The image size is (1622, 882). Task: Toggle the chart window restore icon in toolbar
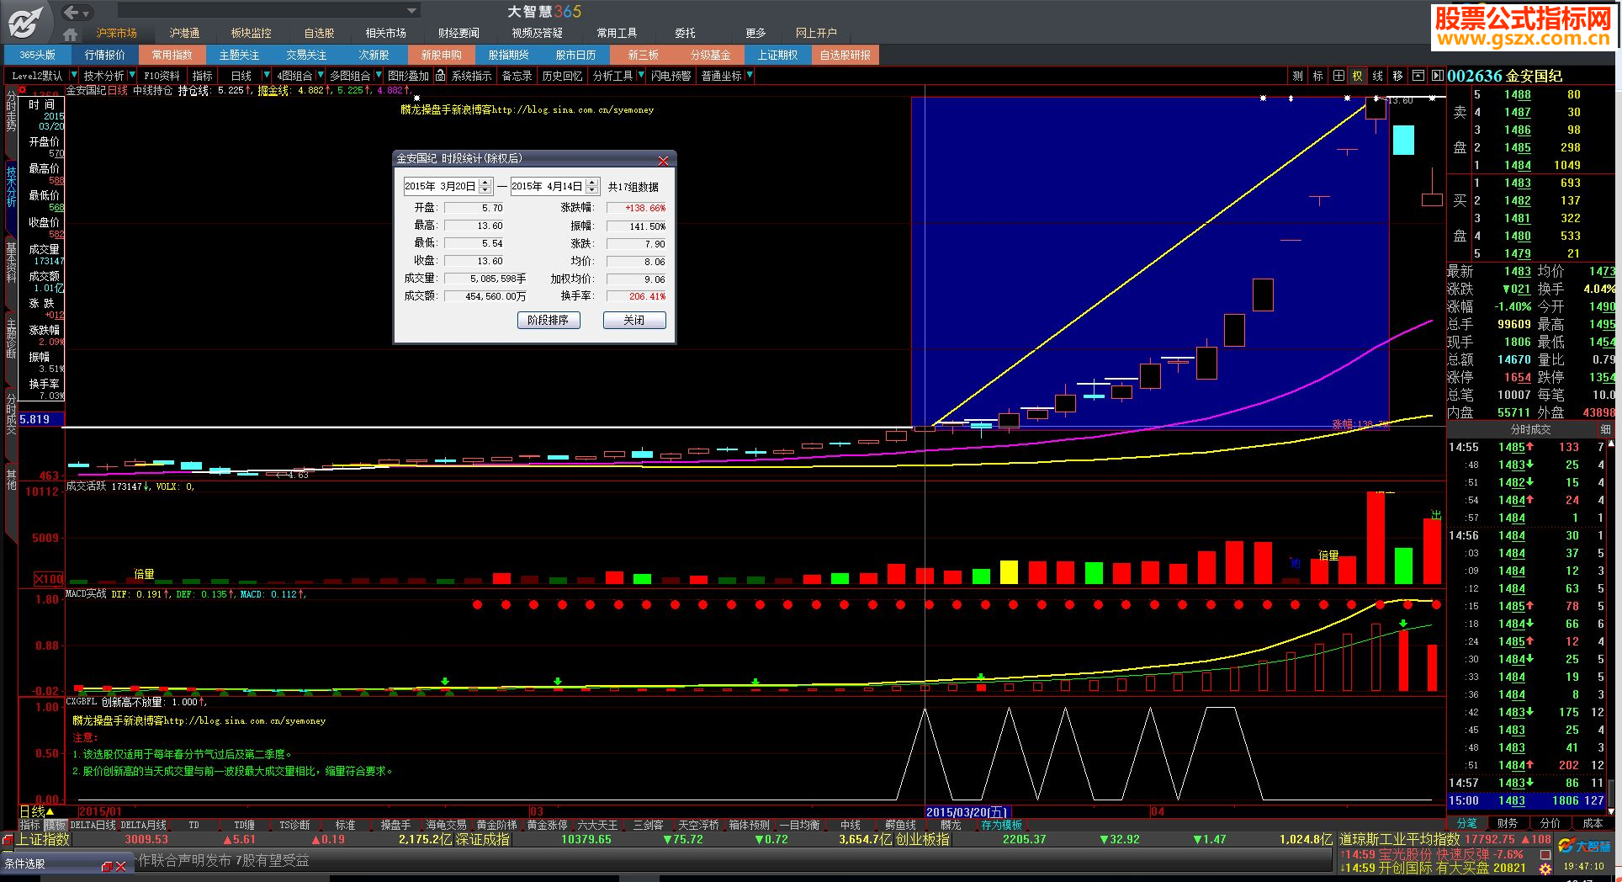point(1418,76)
